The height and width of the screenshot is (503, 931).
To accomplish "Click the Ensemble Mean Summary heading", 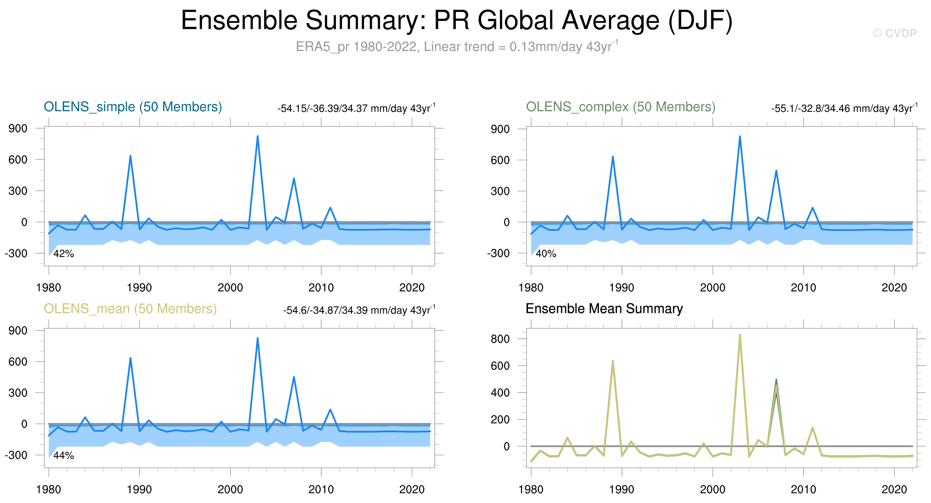I will (604, 309).
